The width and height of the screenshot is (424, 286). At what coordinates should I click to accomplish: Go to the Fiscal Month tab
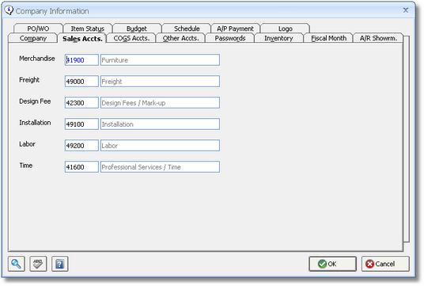click(x=328, y=38)
